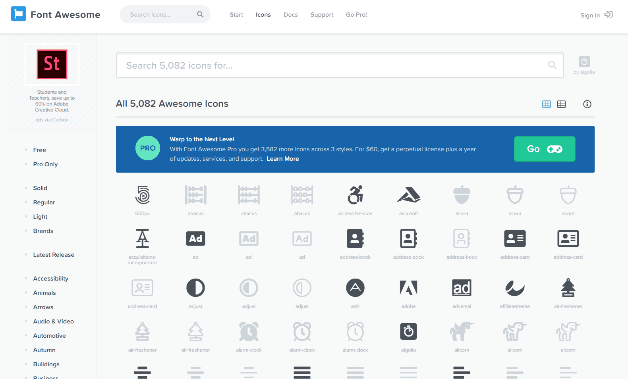Viewport: 628px width, 379px height.
Task: Filter by Regular style
Action: [x=44, y=202]
